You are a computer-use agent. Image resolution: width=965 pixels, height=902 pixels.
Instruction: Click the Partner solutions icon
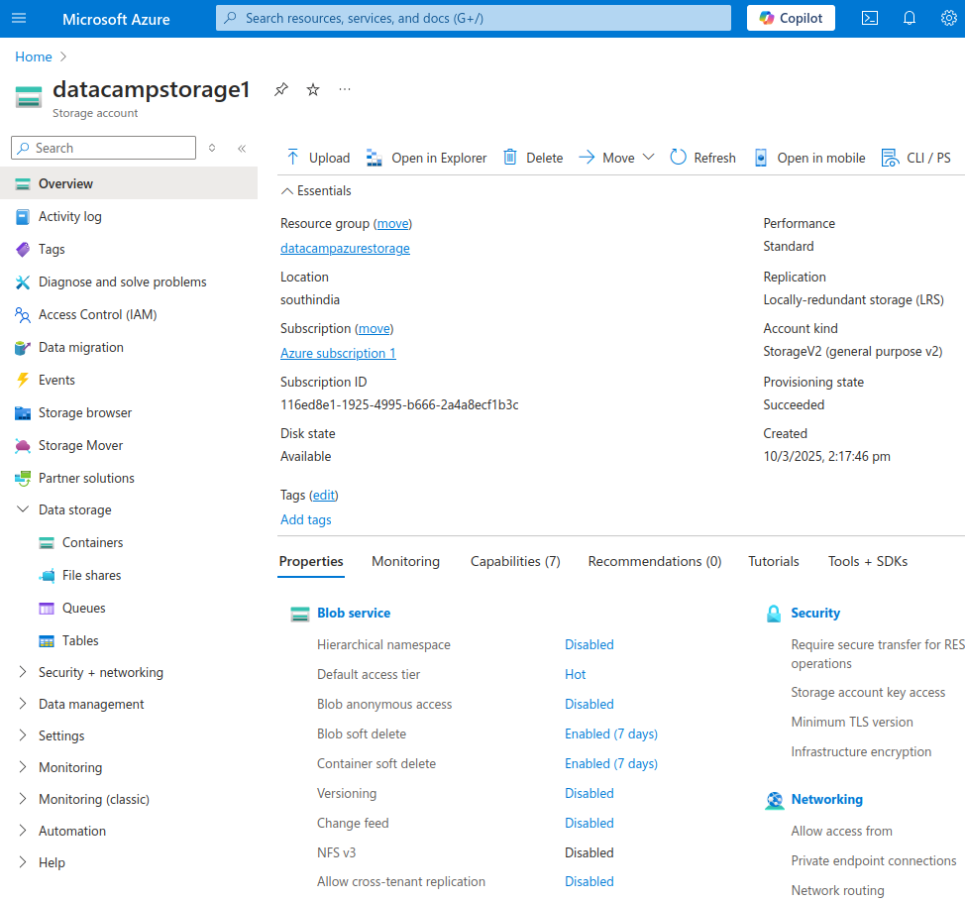click(23, 478)
